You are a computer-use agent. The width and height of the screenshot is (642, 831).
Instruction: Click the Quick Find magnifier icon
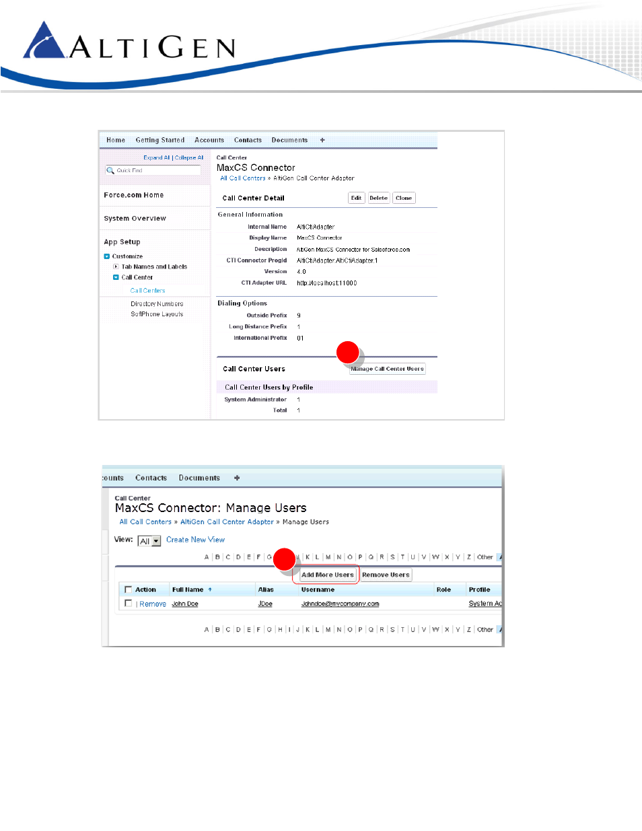click(x=110, y=170)
